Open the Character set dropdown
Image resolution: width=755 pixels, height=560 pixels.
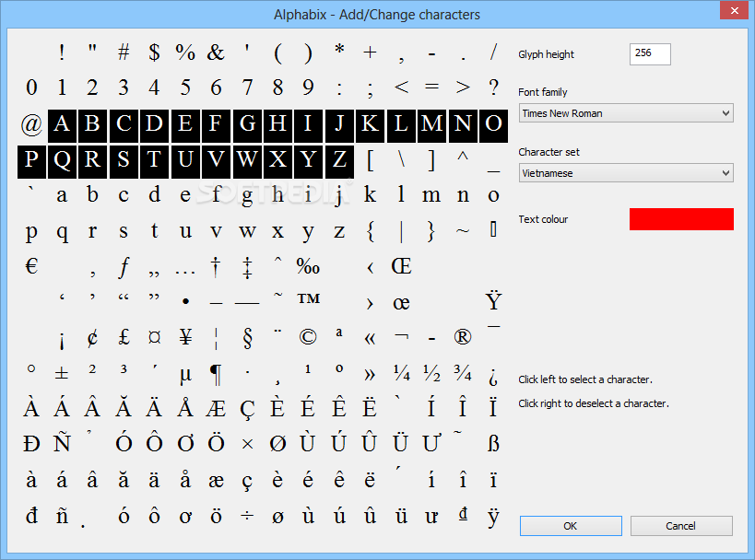(626, 173)
